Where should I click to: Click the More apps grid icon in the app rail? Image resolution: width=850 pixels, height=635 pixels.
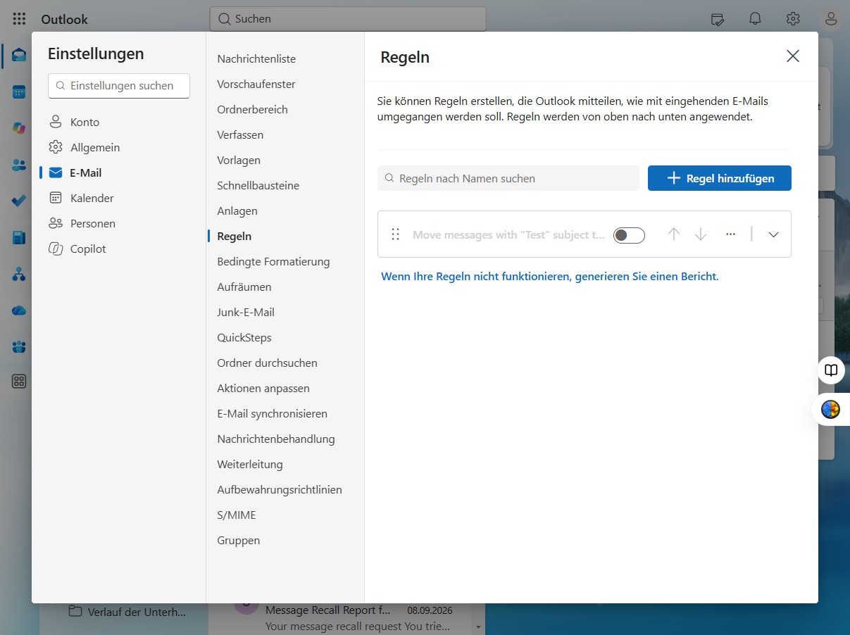[19, 382]
